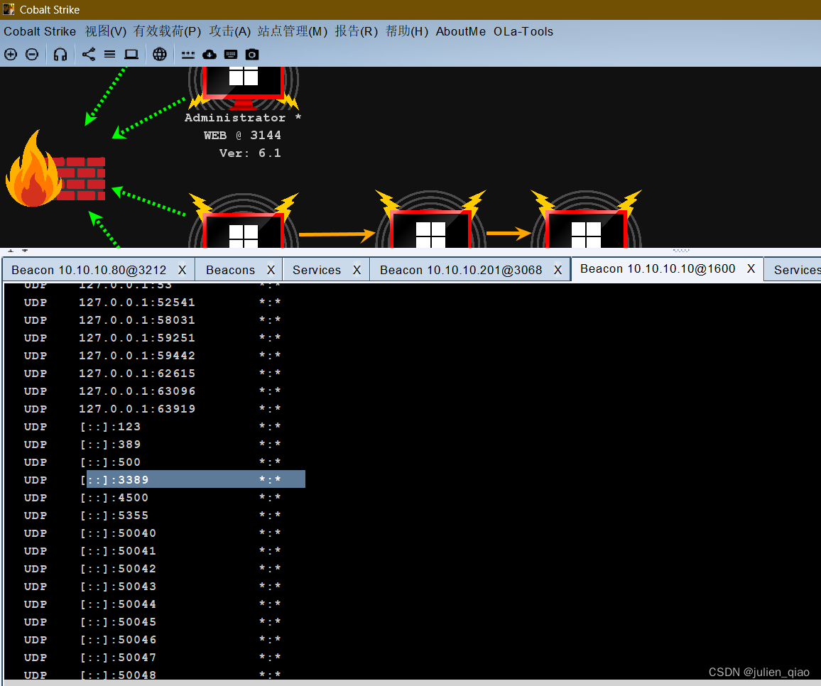Open the 站点管理(M) menu
Image resolution: width=821 pixels, height=686 pixels.
[292, 31]
